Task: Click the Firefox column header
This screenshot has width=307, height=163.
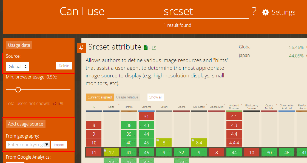Action: (129, 107)
